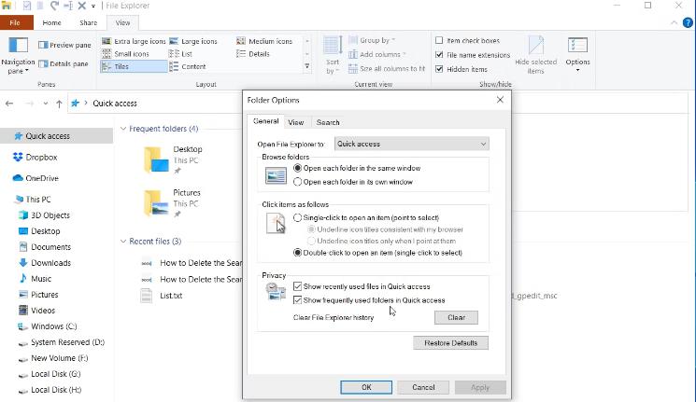The image size is (696, 402).
Task: Click Hide selected items icon
Action: pos(535,55)
